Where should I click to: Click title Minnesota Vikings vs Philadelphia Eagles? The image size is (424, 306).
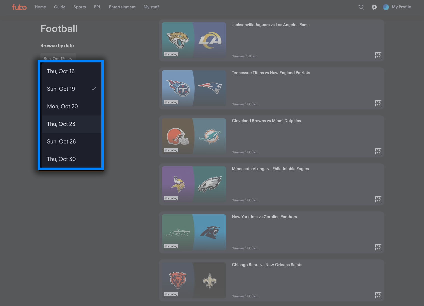point(270,169)
